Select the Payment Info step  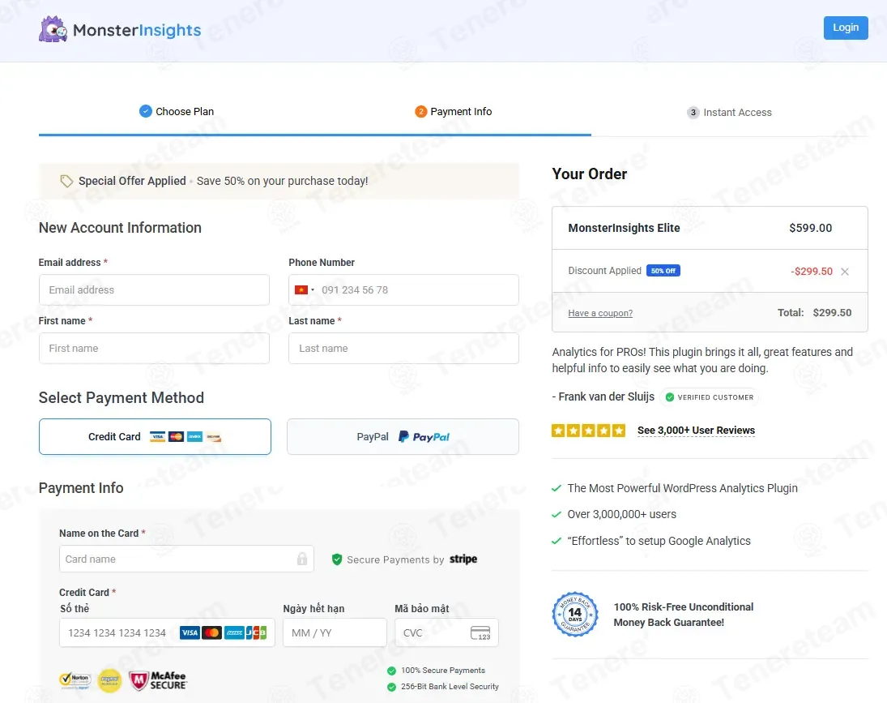[x=453, y=112]
